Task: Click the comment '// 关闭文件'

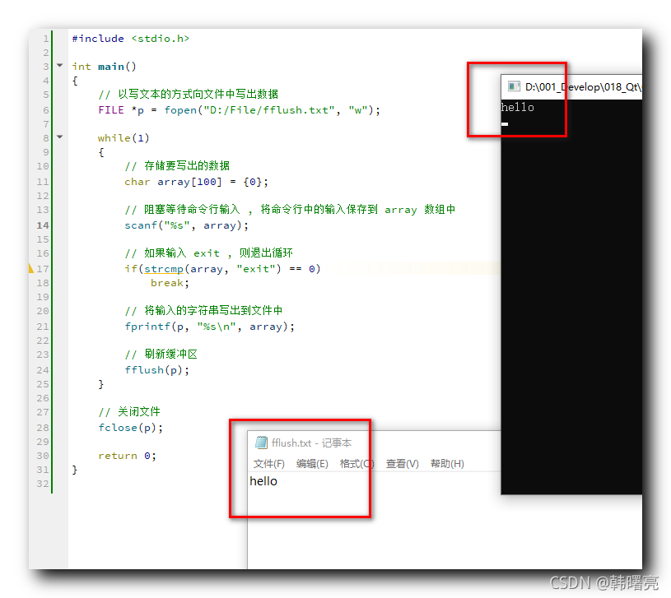Action: (129, 411)
